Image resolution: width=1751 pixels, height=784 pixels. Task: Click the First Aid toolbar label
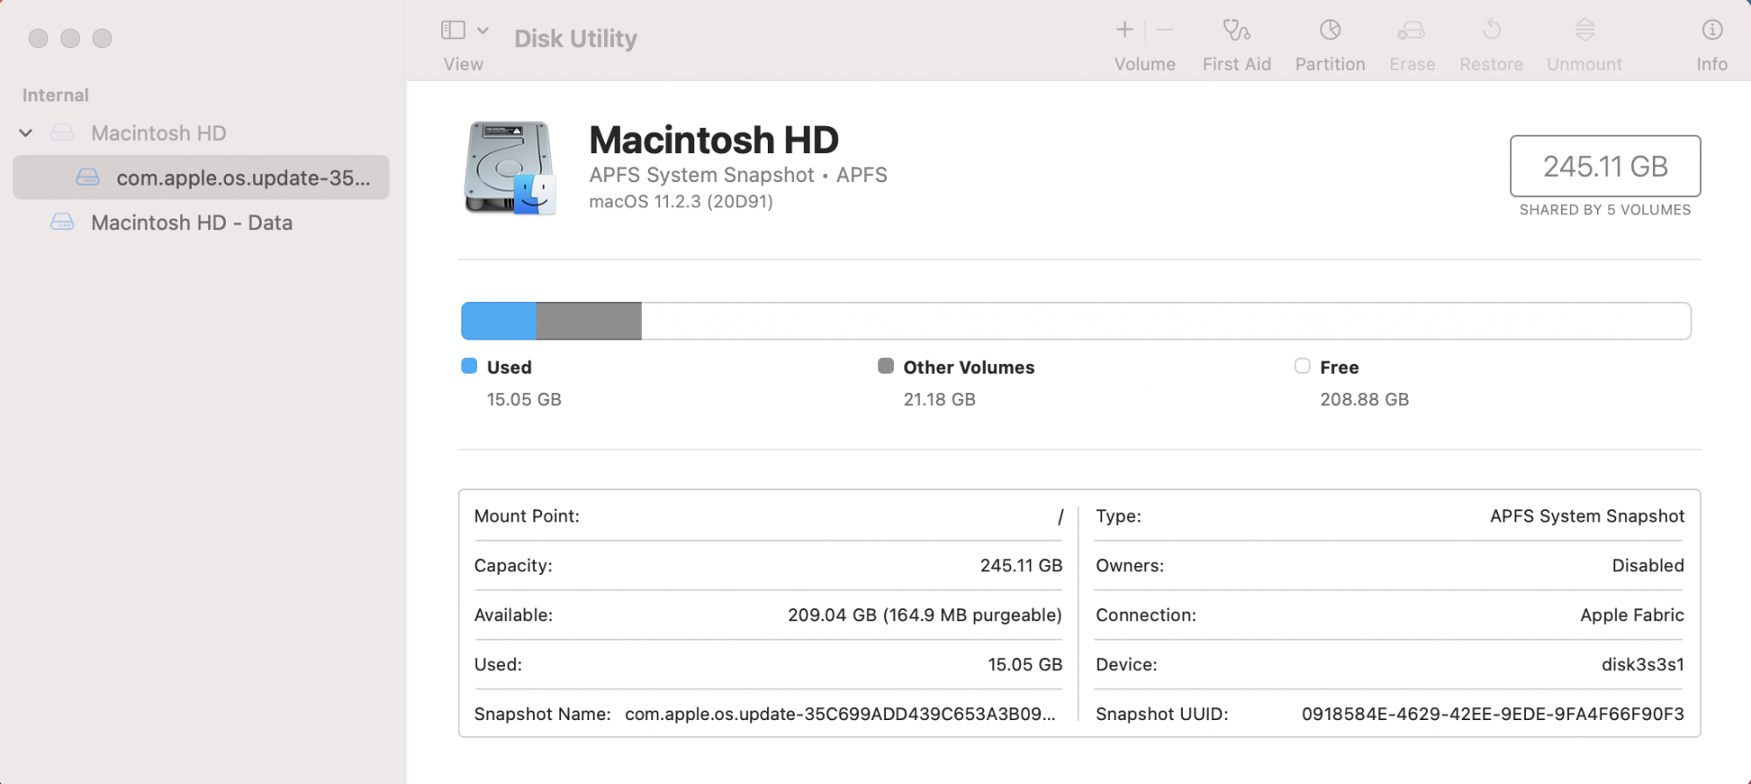[1236, 64]
